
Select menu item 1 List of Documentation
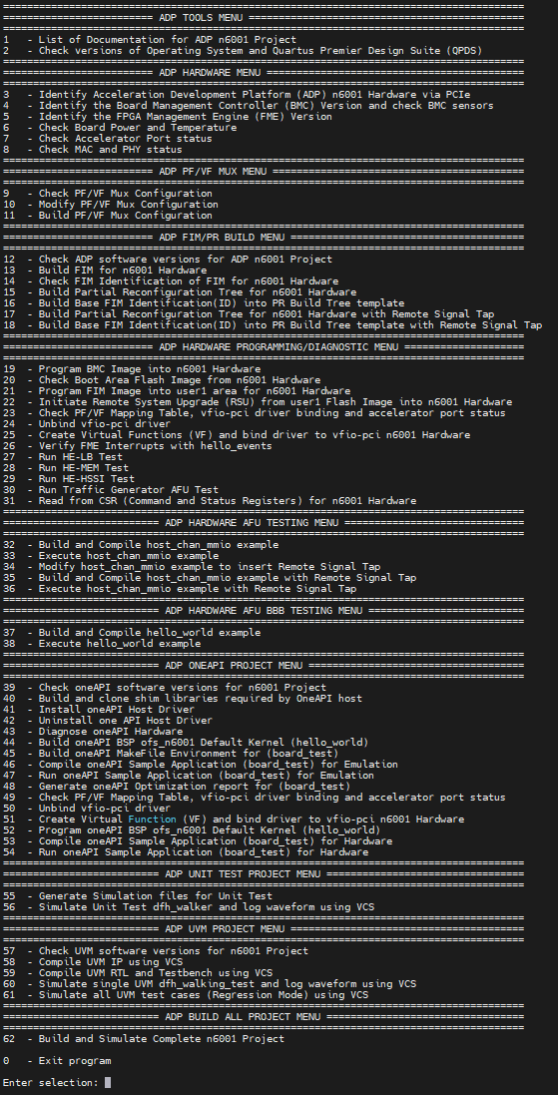pos(150,40)
